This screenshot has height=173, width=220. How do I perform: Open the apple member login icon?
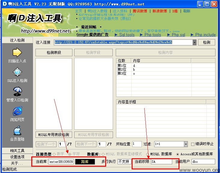pyautogui.click(x=17, y=131)
